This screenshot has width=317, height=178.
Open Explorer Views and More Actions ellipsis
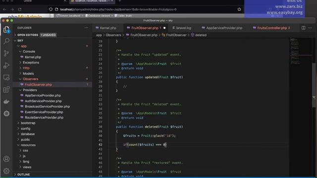click(x=86, y=28)
